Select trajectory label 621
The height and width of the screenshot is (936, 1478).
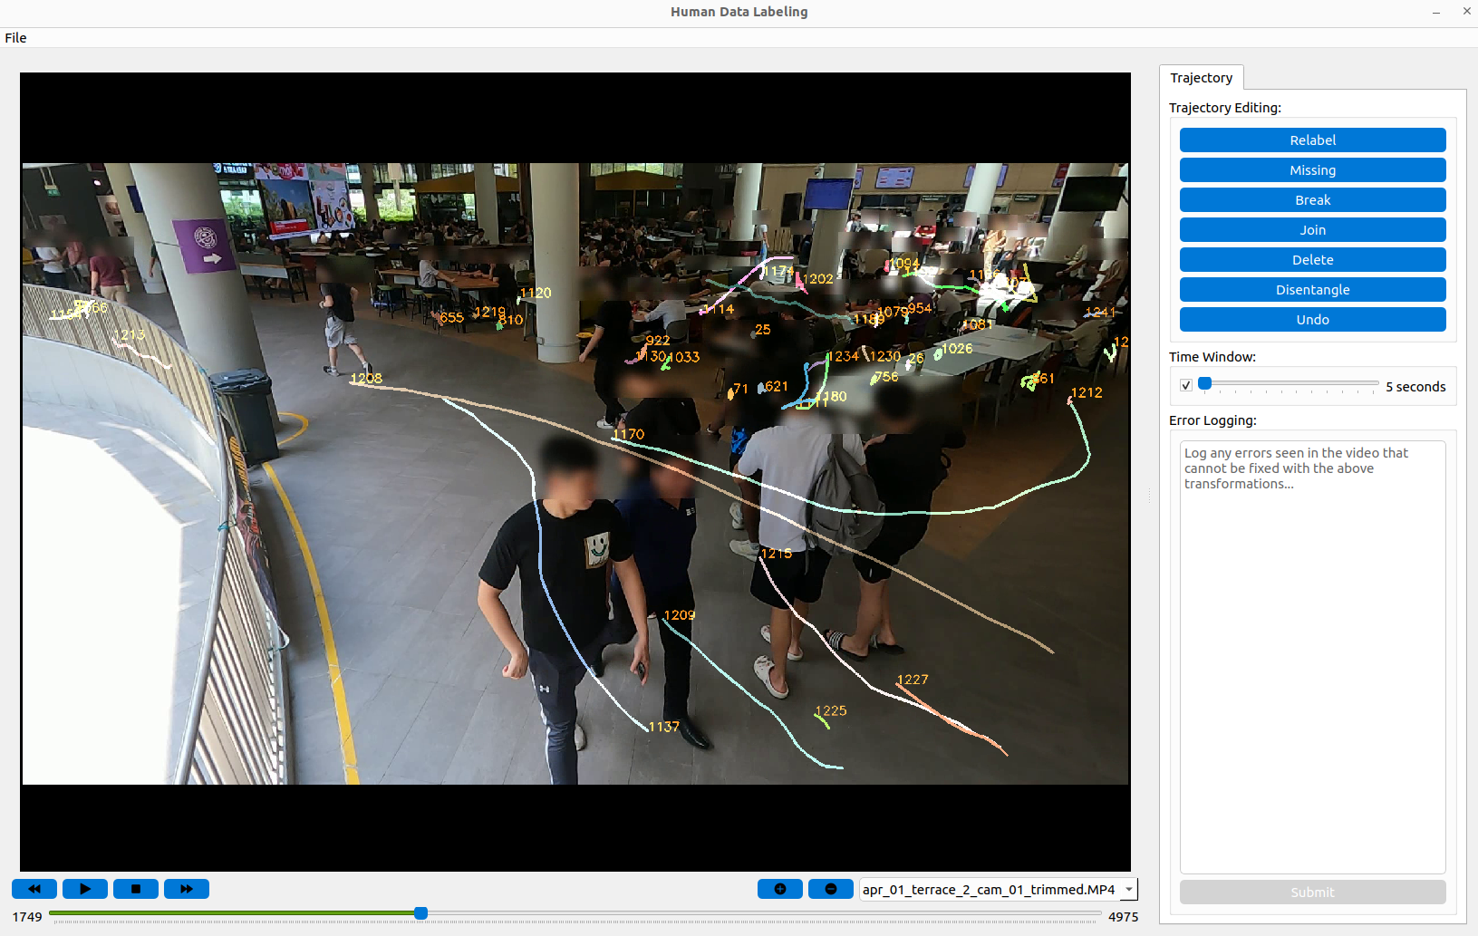pyautogui.click(x=777, y=387)
